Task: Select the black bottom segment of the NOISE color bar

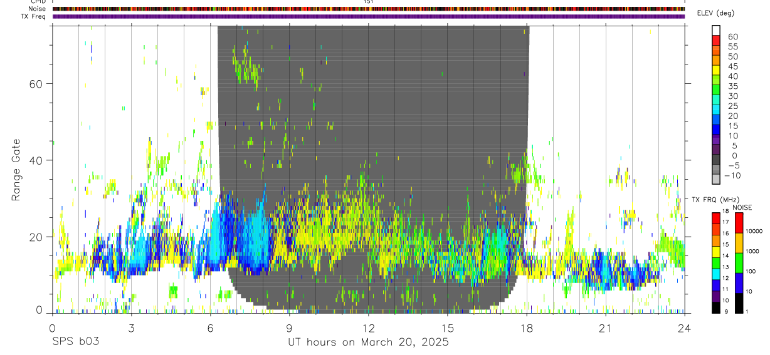Action: coord(739,303)
